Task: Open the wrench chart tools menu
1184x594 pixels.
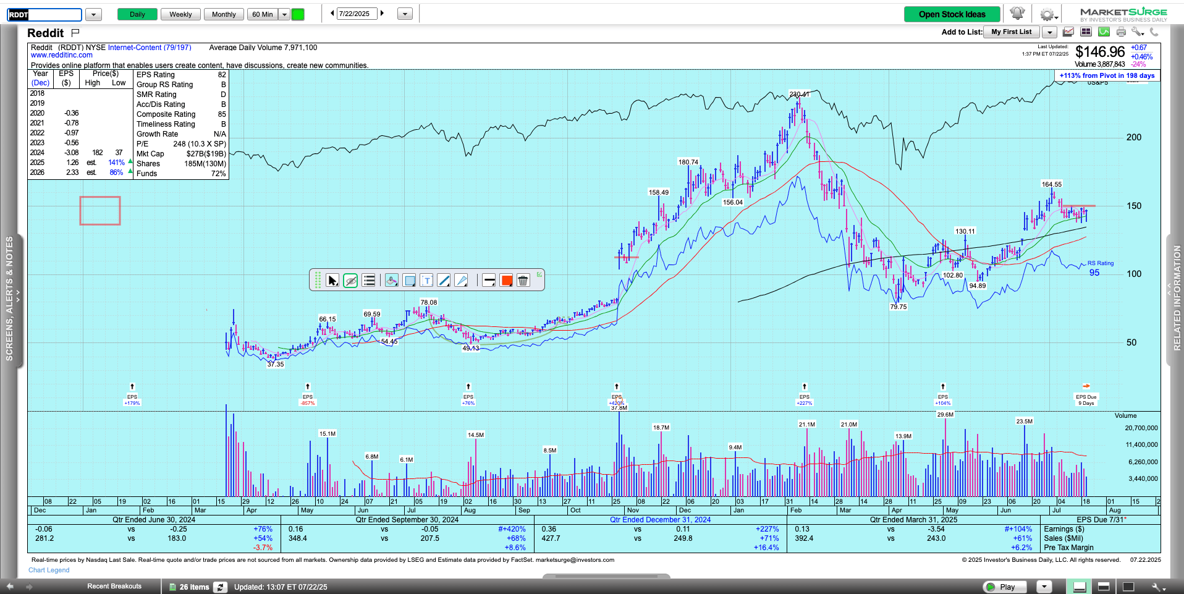Action: click(x=1138, y=32)
